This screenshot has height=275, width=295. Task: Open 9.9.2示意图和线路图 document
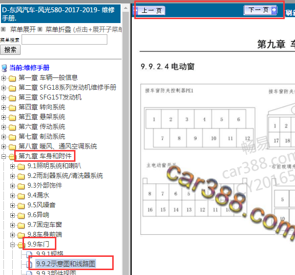tap(66, 264)
